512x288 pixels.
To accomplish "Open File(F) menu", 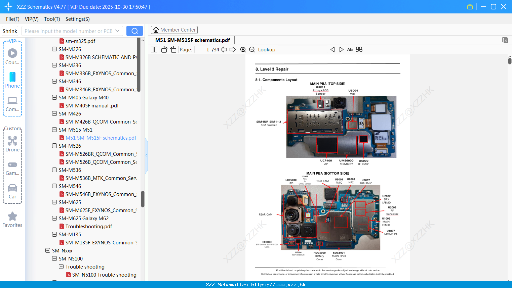I will tap(13, 19).
